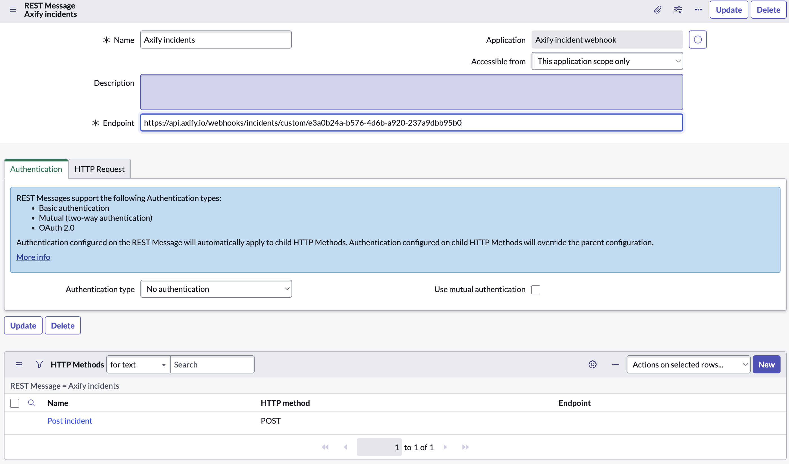Click the HTTP Methods filter funnel icon
The width and height of the screenshot is (789, 464).
click(39, 364)
